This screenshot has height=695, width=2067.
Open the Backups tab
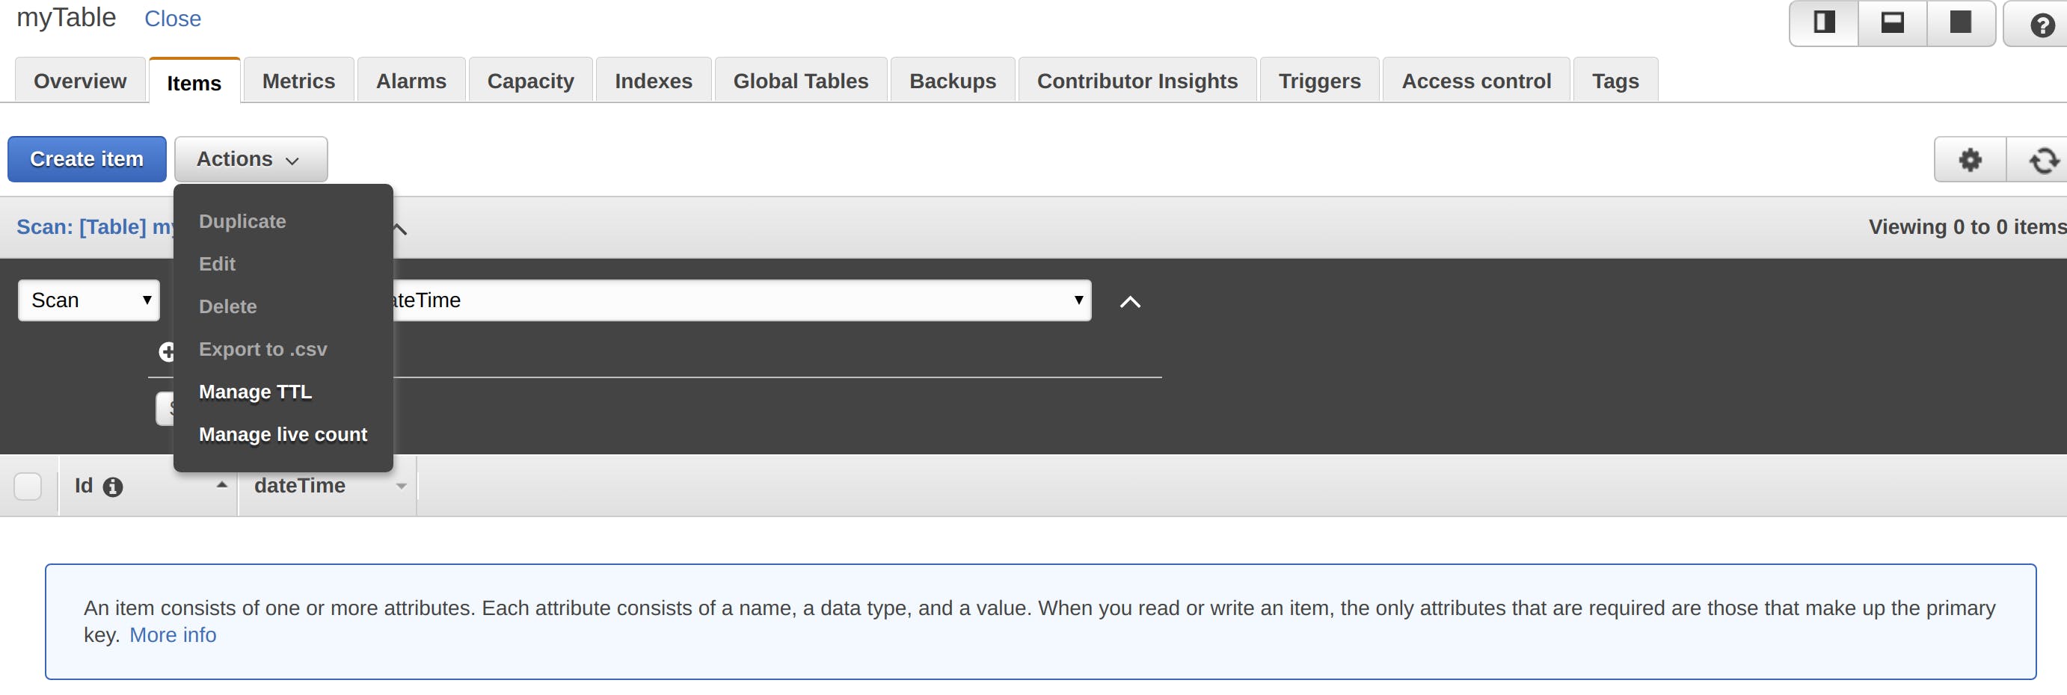[x=953, y=81]
